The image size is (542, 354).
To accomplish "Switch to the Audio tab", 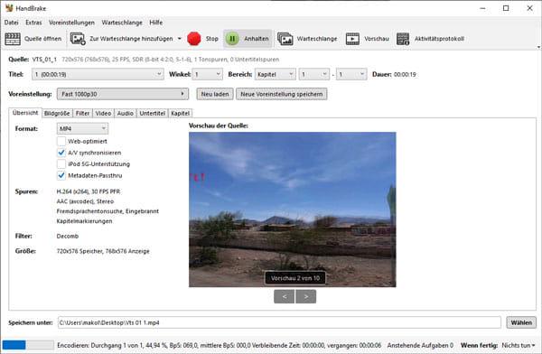I will 126,113.
